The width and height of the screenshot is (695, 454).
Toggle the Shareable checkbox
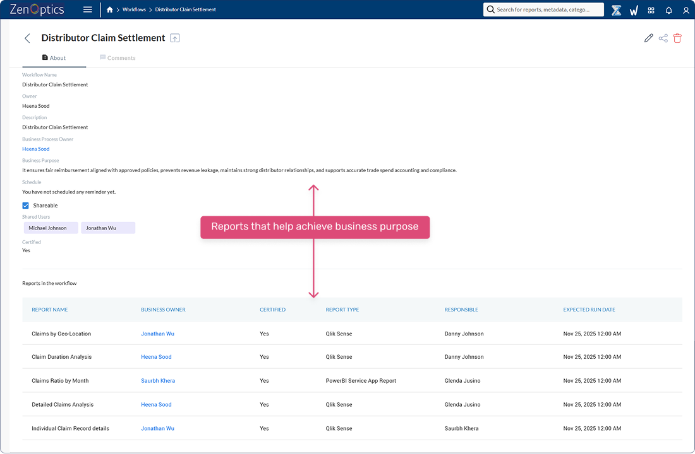(x=26, y=206)
